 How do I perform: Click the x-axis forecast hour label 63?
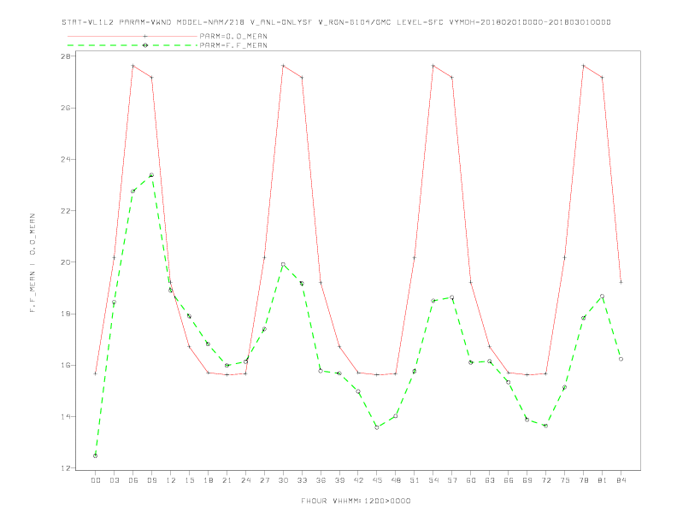coord(490,480)
